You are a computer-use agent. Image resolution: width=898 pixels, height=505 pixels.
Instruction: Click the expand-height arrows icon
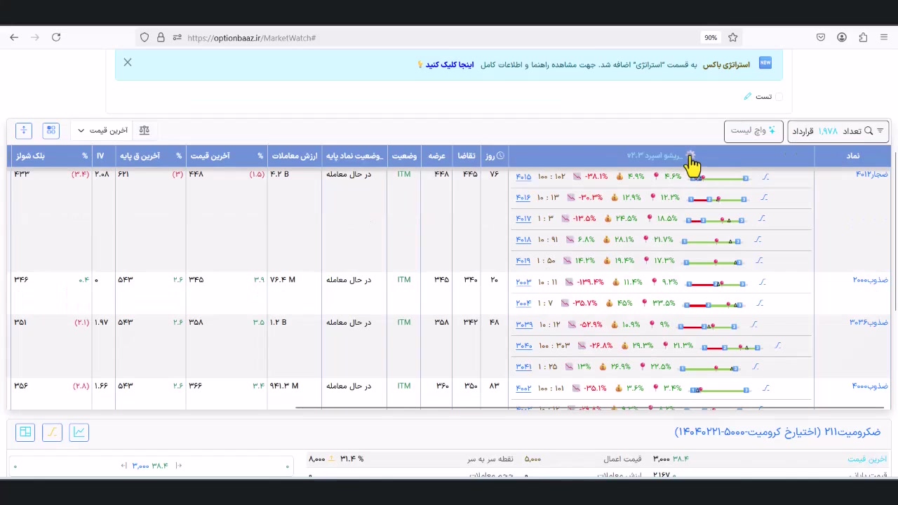[x=24, y=130]
